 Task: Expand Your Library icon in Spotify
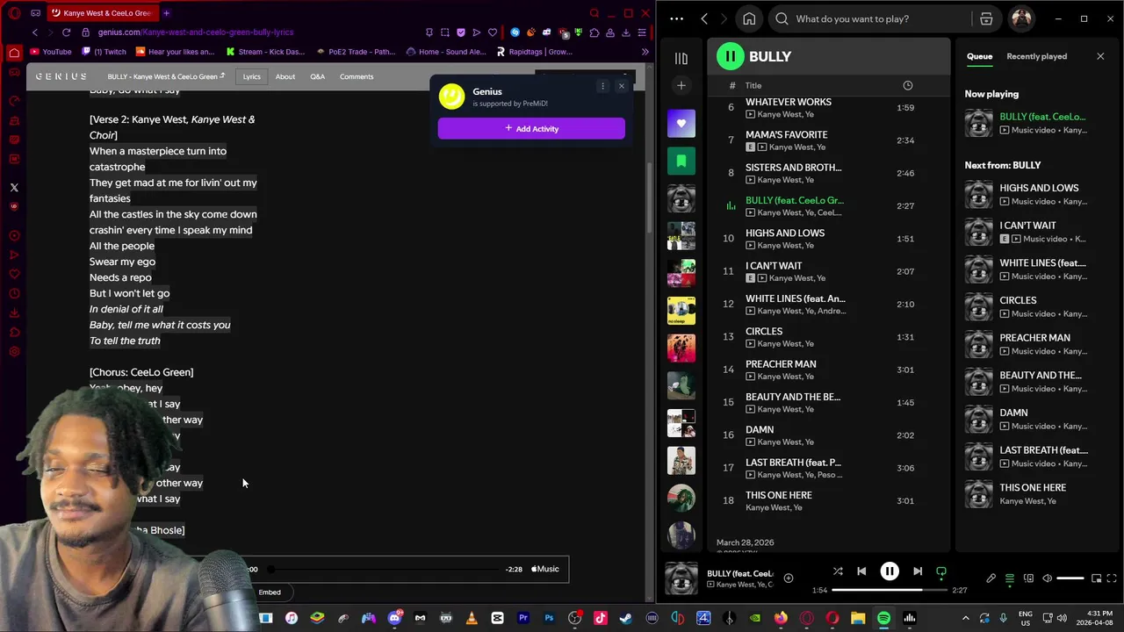(x=681, y=58)
